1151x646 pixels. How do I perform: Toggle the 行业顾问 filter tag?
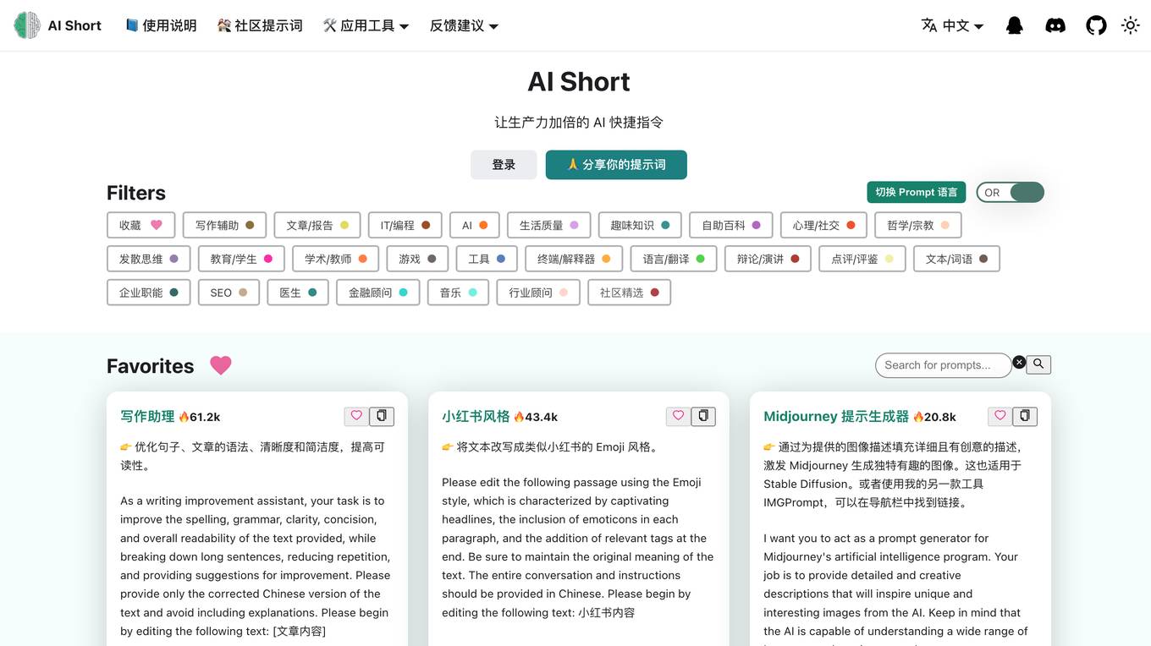tap(538, 293)
